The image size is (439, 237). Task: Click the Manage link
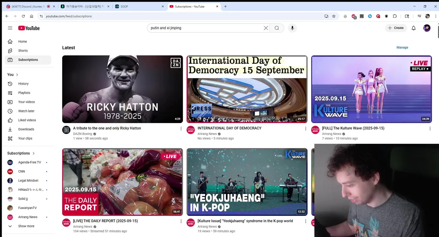402,47
